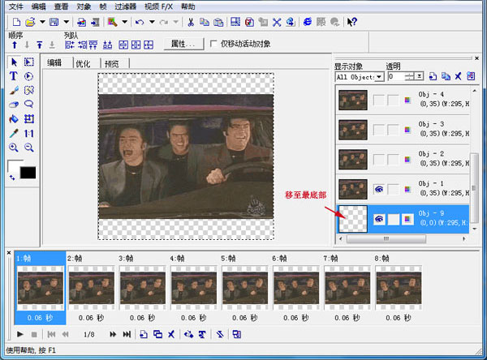This screenshot has width=487, height=360.
Task: Select the Pick arrow tool
Action: pos(14,62)
